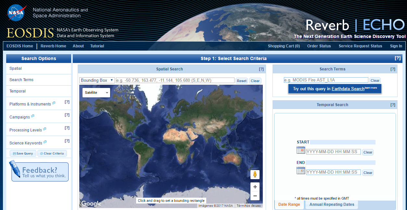Screen dimensions: 407x210
Task: Click the START date input field
Action: click(x=334, y=152)
